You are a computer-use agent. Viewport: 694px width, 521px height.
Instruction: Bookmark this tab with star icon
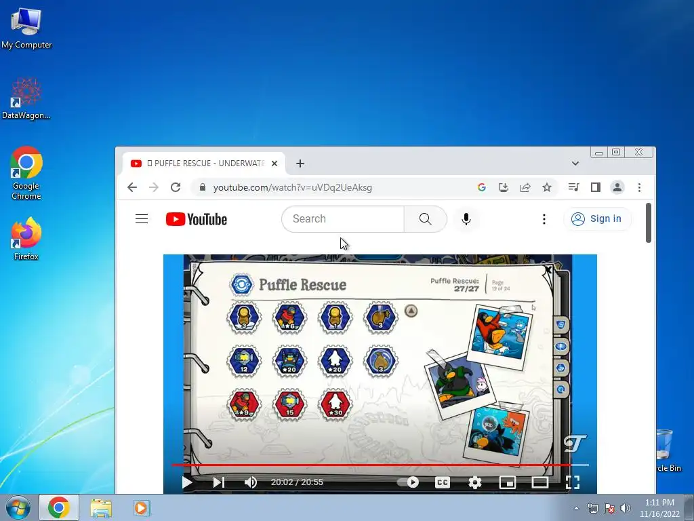pos(547,187)
